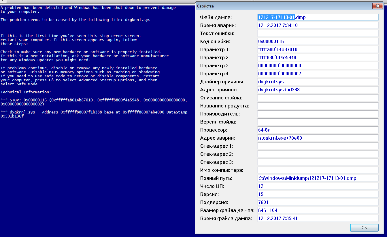Image resolution: width=387 pixels, height=237 pixels.
Task: Click the Адрес аварии label
Action: 218,138
